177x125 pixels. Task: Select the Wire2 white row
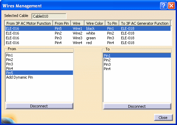[x=88, y=33]
